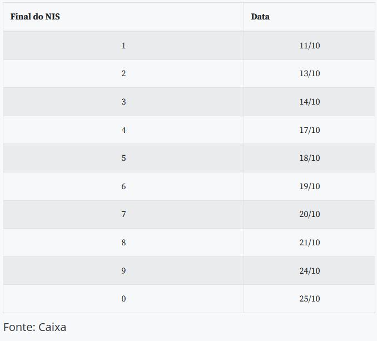Select the date 20/10 cell
Viewport: 377px width, 341px height.
309,214
